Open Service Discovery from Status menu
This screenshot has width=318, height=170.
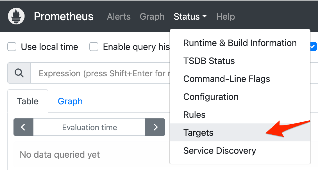[x=240, y=151]
